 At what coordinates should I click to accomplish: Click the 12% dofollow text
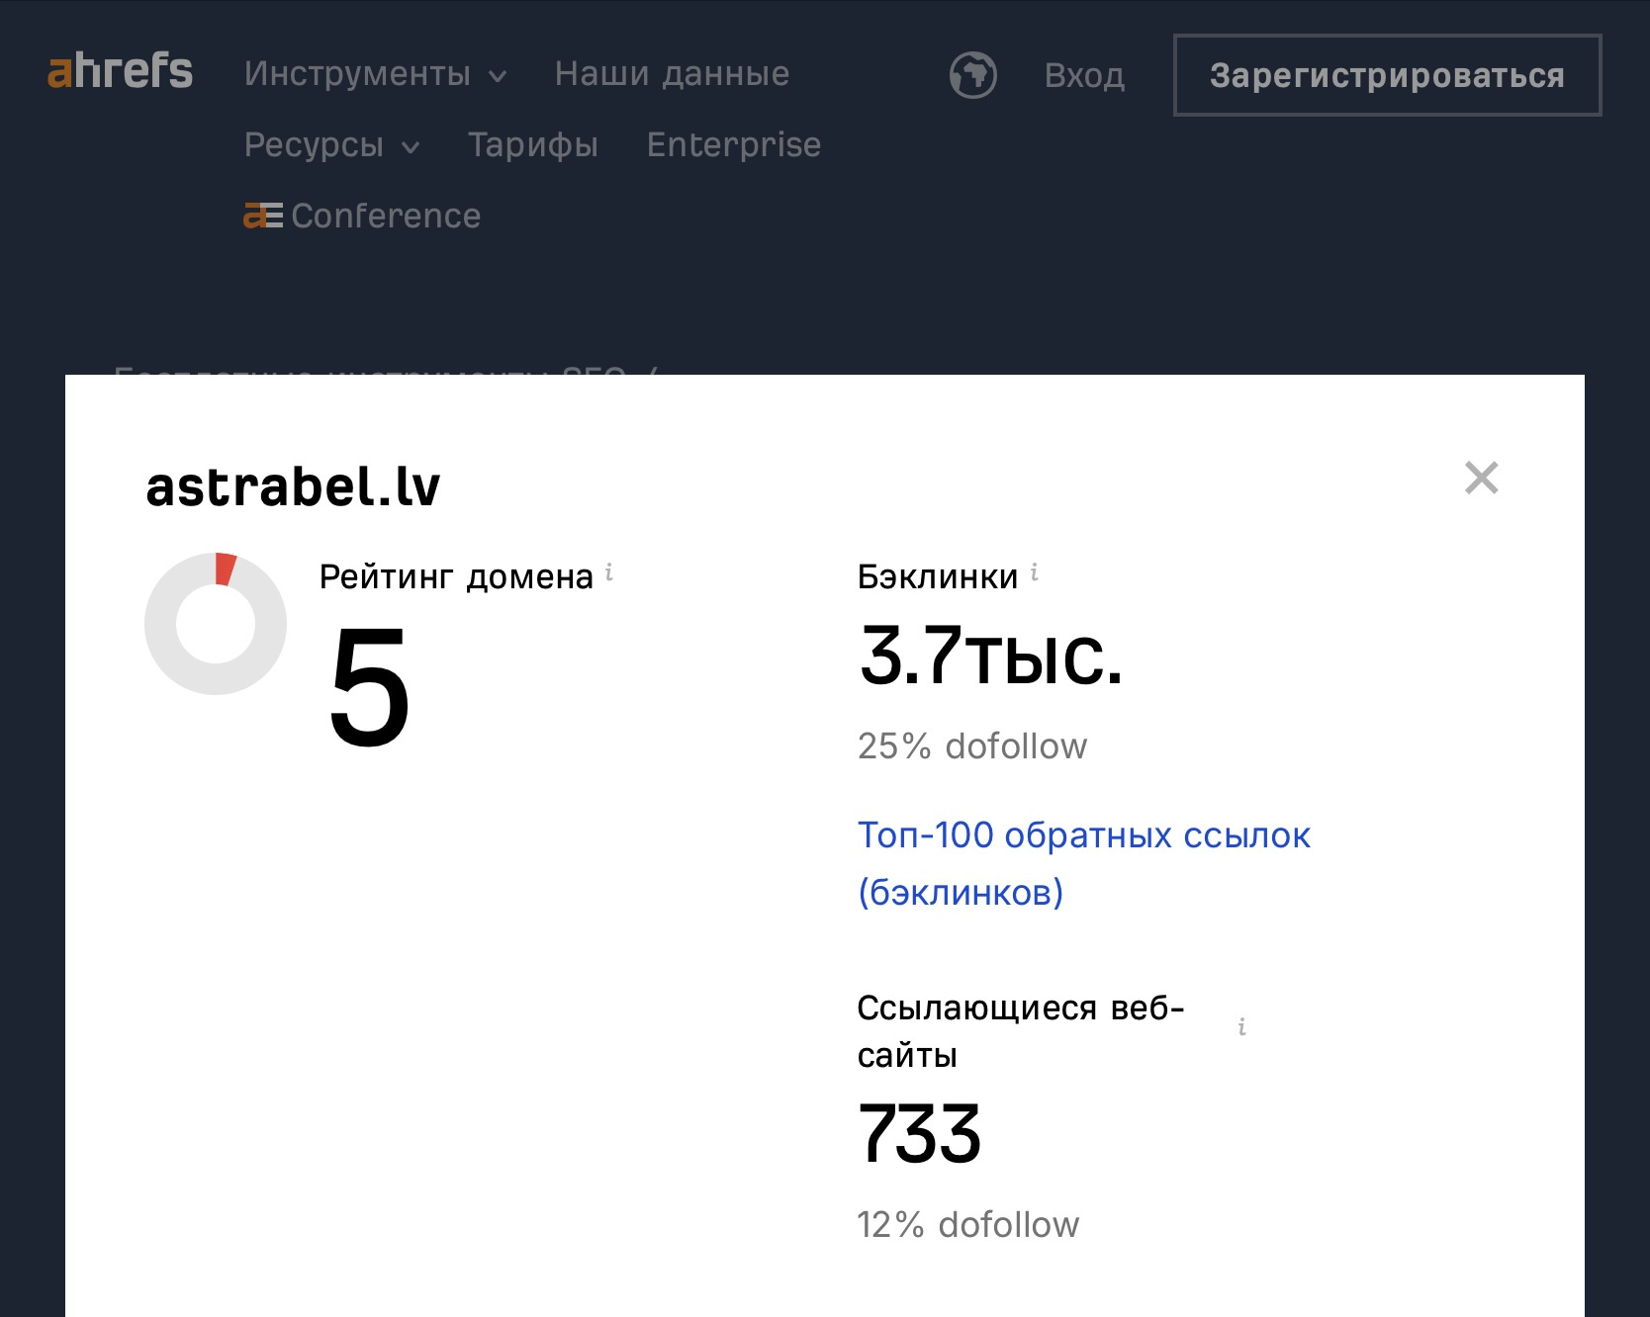tap(968, 1225)
